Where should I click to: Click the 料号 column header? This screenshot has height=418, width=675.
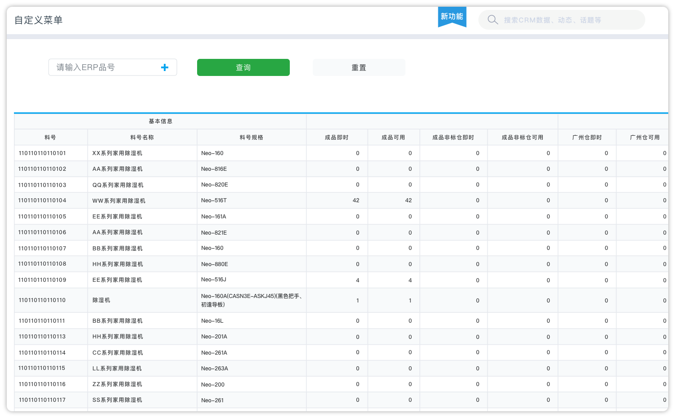pos(50,138)
